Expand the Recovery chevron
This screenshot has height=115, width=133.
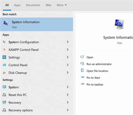(x=68, y=102)
